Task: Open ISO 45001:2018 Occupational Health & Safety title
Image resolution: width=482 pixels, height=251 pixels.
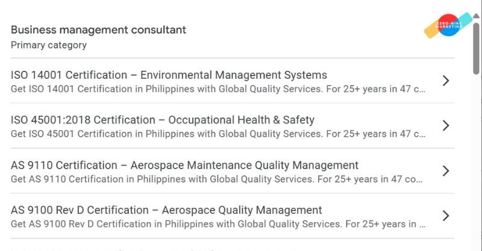Action: tap(163, 120)
